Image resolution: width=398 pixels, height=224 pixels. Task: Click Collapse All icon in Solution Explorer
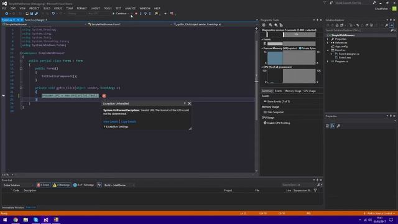[367, 25]
